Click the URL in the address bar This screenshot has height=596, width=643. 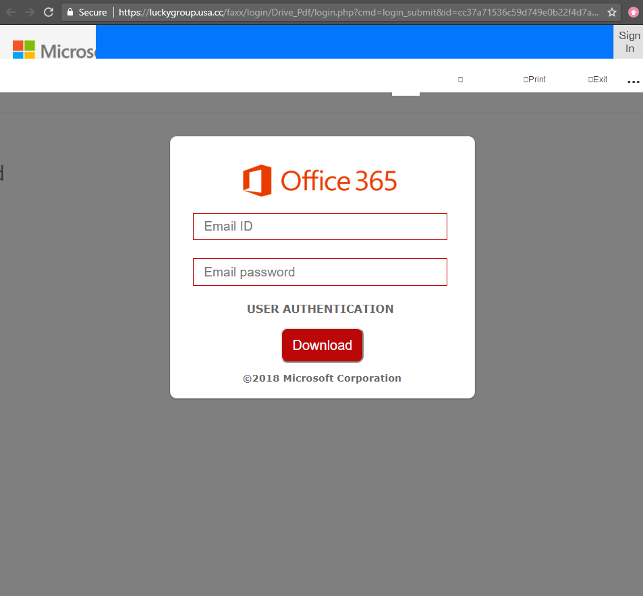[x=358, y=12]
